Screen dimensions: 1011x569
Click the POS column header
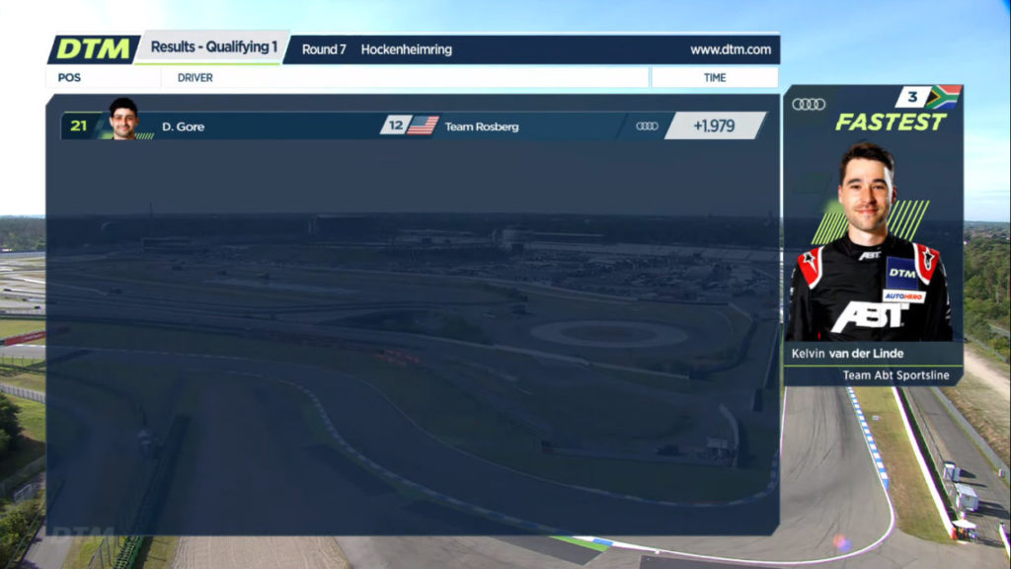coord(69,77)
